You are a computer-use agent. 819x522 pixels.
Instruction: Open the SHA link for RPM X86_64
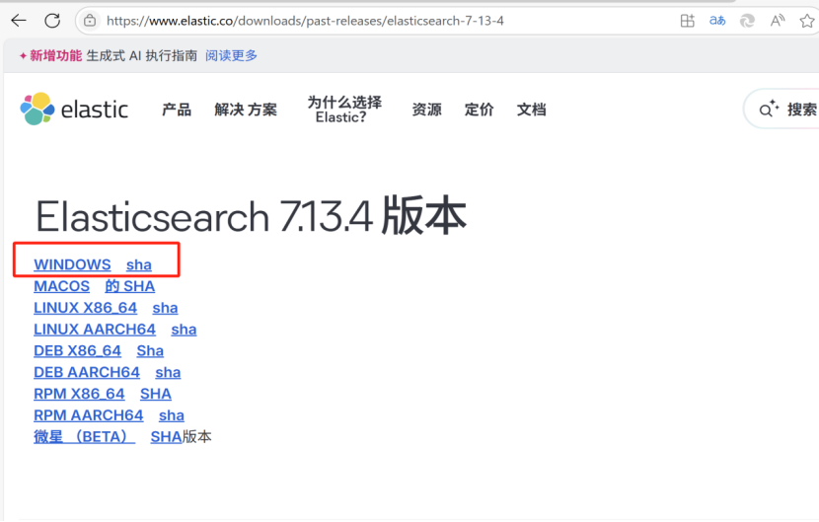pyautogui.click(x=156, y=394)
